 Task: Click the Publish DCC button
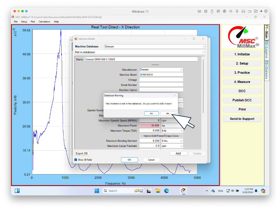point(242,100)
